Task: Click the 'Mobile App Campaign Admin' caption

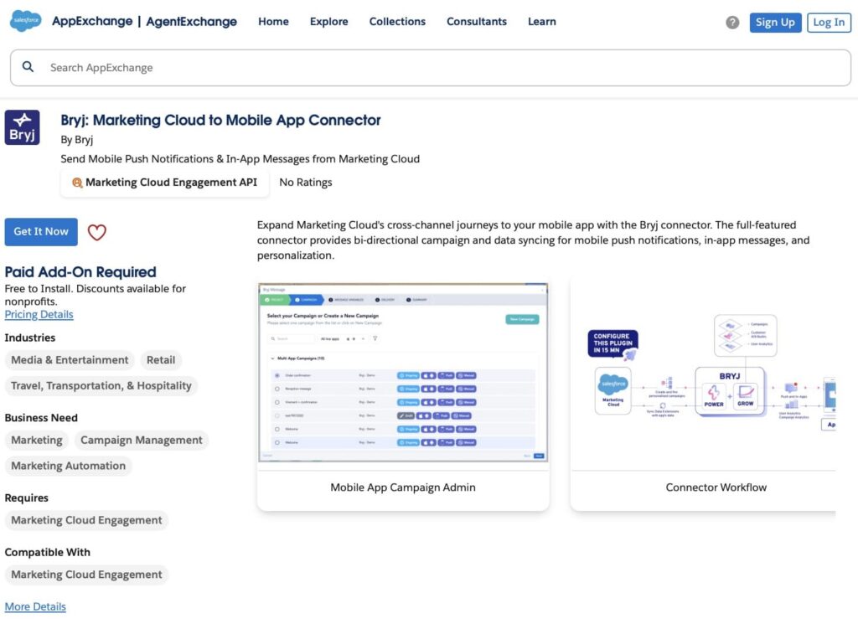Action: 403,487
